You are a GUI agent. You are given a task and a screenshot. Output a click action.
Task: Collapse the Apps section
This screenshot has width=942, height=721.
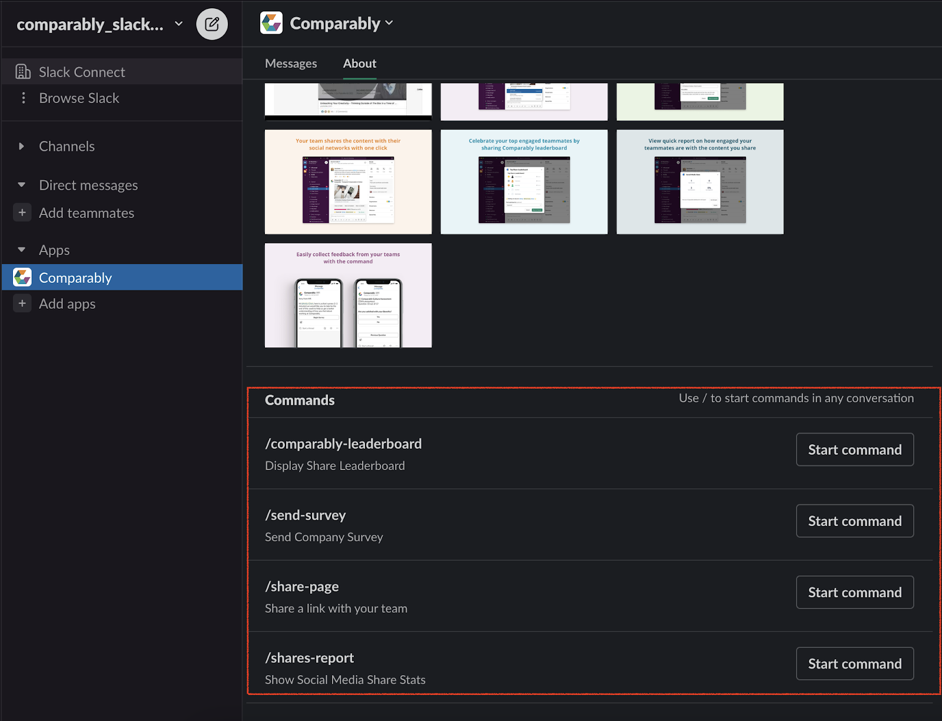[x=21, y=250]
